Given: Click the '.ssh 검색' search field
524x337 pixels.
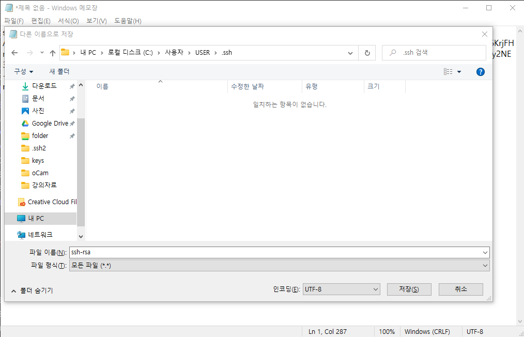Looking at the screenshot, I should click(x=434, y=53).
